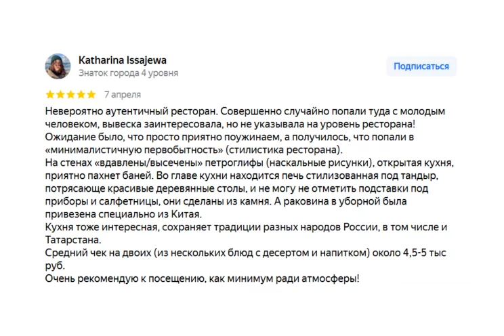Open the Katharina Issajewa author name link
The height and width of the screenshot is (336, 504).
coord(123,60)
